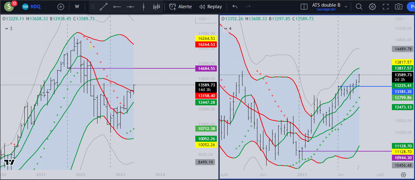This screenshot has width=415, height=180.
Task: Open price scale settings gear at corner
Action: pyautogui.click(x=403, y=175)
